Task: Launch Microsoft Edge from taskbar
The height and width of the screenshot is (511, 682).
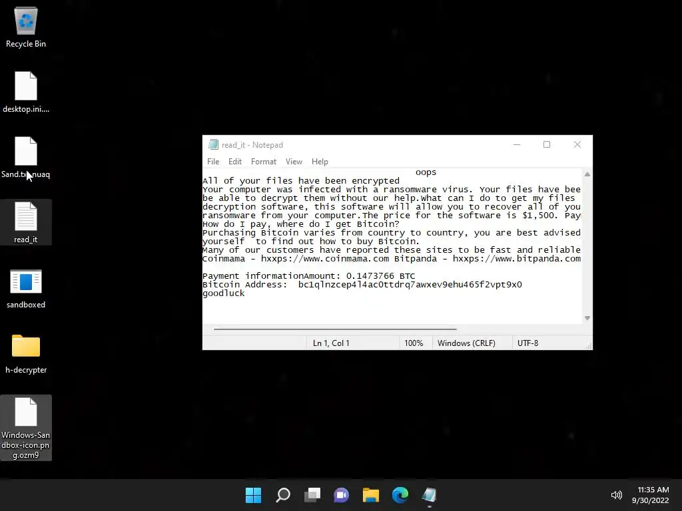Action: tap(400, 495)
